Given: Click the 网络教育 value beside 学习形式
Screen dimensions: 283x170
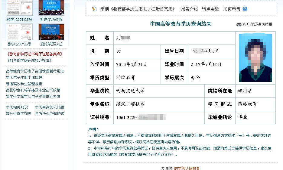Looking at the screenshot, I should click(x=247, y=104).
